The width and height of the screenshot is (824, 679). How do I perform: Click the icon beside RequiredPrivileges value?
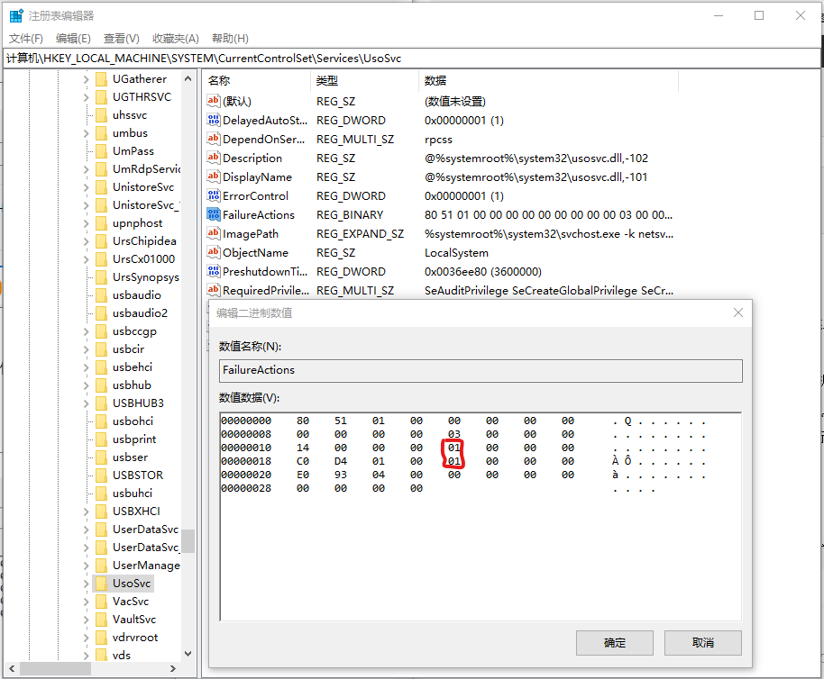pos(214,290)
